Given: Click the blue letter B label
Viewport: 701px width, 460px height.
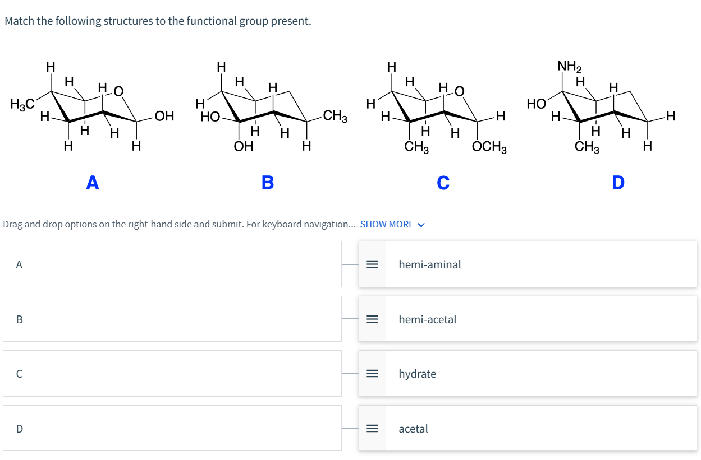Looking at the screenshot, I should click(268, 183).
